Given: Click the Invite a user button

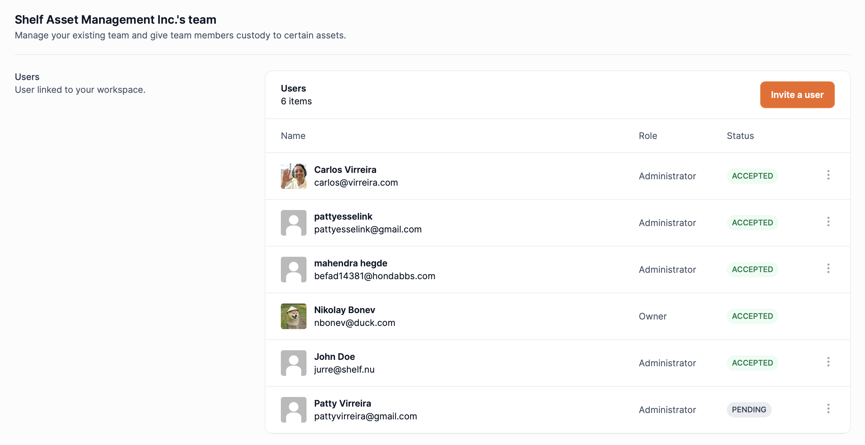Looking at the screenshot, I should click(x=797, y=95).
